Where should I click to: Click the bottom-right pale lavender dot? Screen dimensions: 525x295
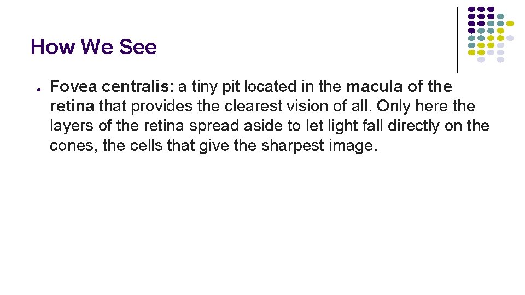500,60
